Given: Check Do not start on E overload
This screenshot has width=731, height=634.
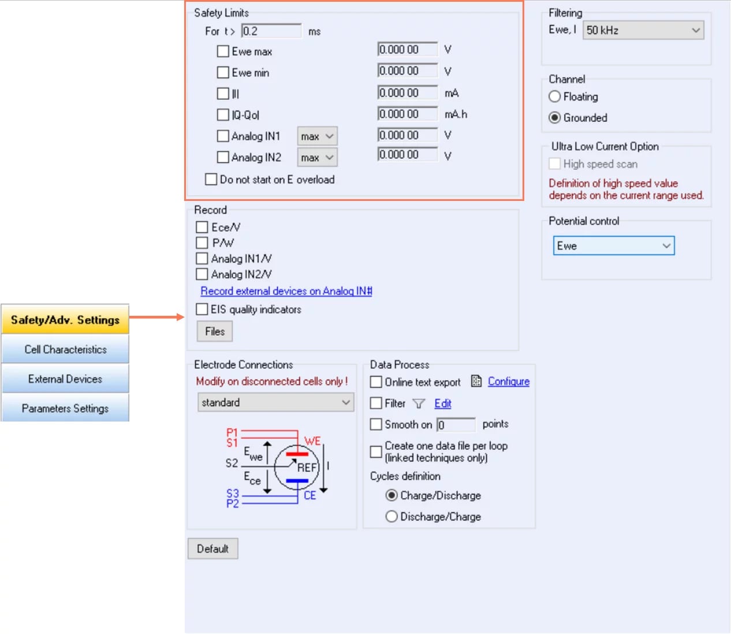Looking at the screenshot, I should tap(211, 180).
